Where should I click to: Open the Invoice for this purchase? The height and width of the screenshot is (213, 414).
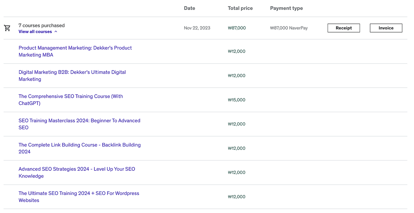(x=386, y=28)
